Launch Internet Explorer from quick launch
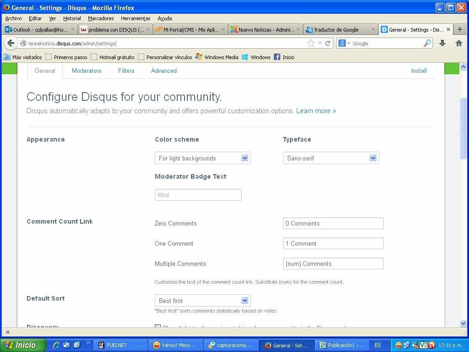 coord(56,345)
